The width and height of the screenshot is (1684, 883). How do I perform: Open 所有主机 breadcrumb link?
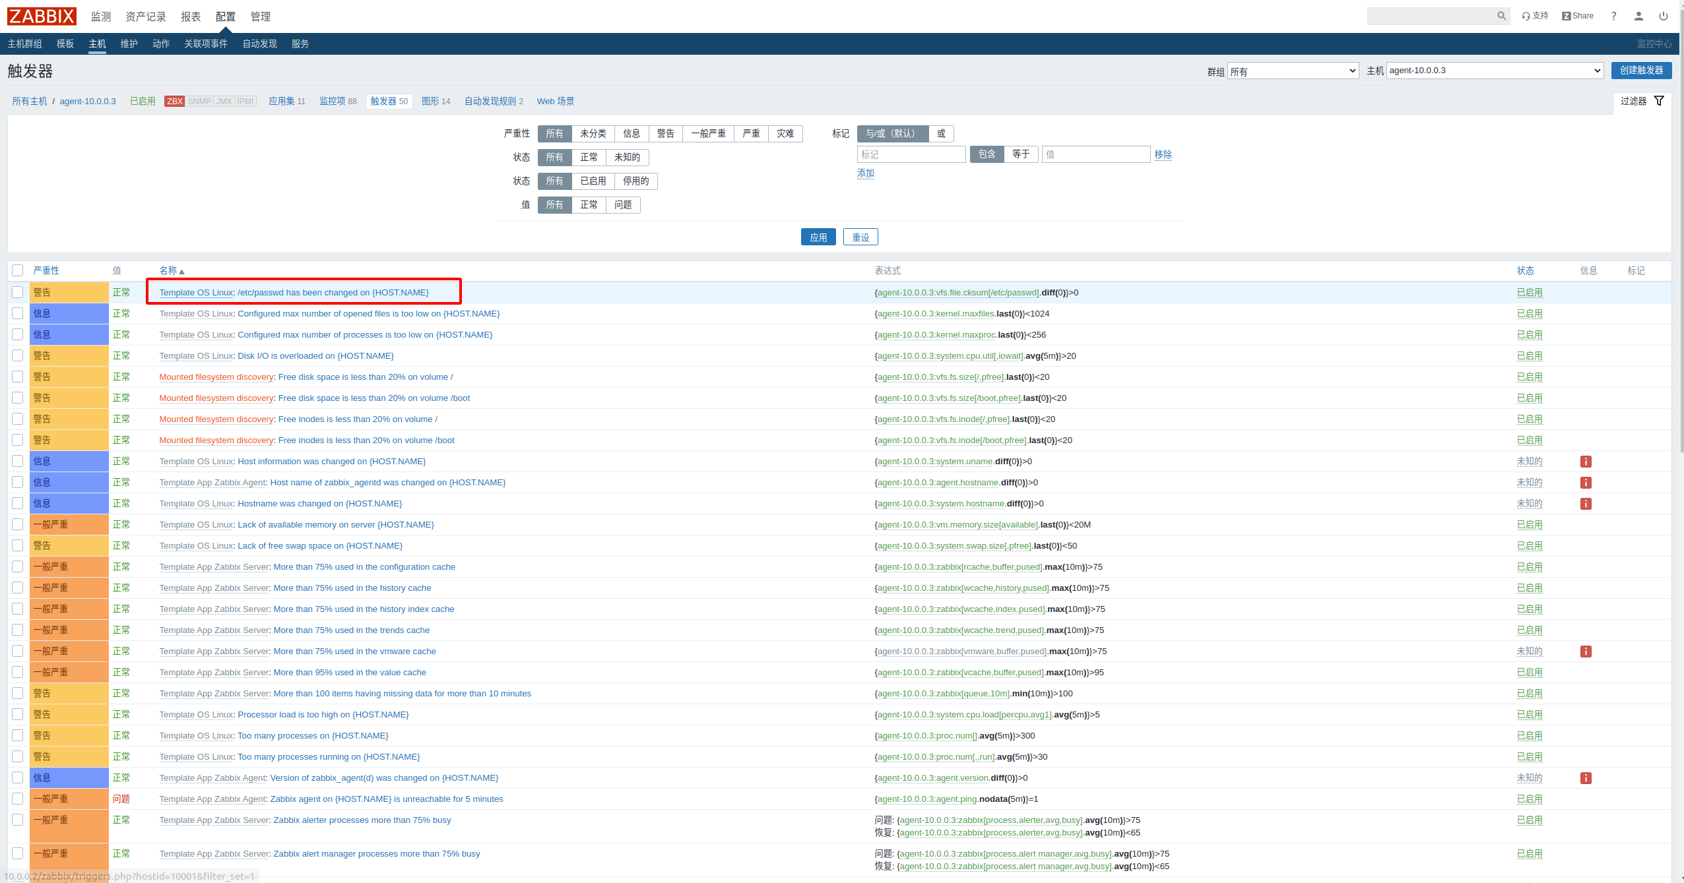pos(30,101)
